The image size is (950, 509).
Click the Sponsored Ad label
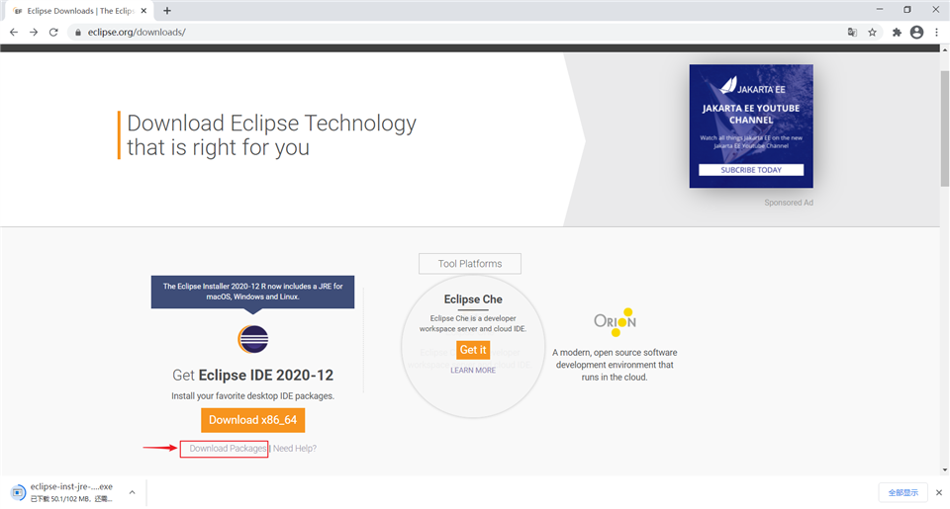coord(789,203)
